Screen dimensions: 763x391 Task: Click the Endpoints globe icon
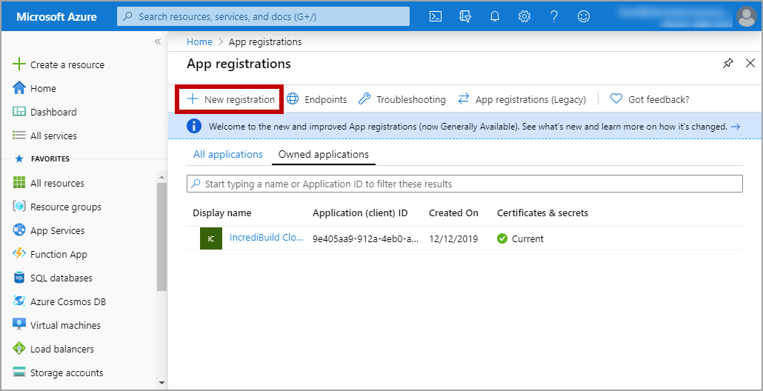(293, 98)
